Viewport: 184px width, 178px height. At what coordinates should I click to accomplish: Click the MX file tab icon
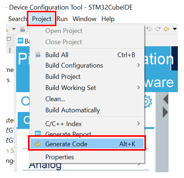pyautogui.click(x=20, y=41)
